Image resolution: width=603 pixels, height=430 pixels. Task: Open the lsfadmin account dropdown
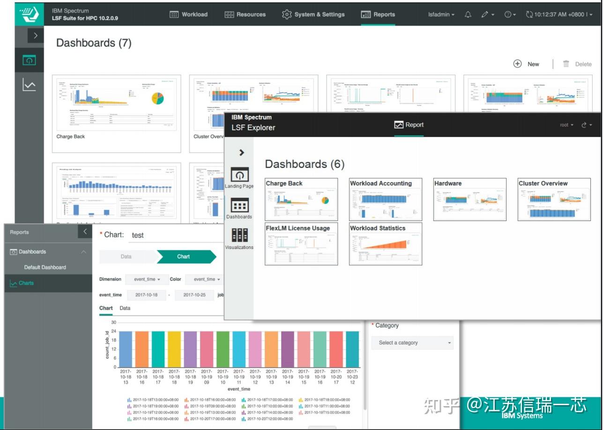439,15
